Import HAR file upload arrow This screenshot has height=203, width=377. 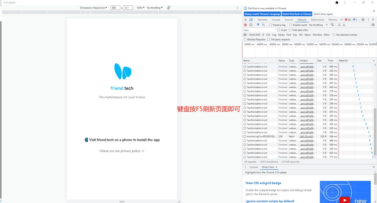click(339, 25)
